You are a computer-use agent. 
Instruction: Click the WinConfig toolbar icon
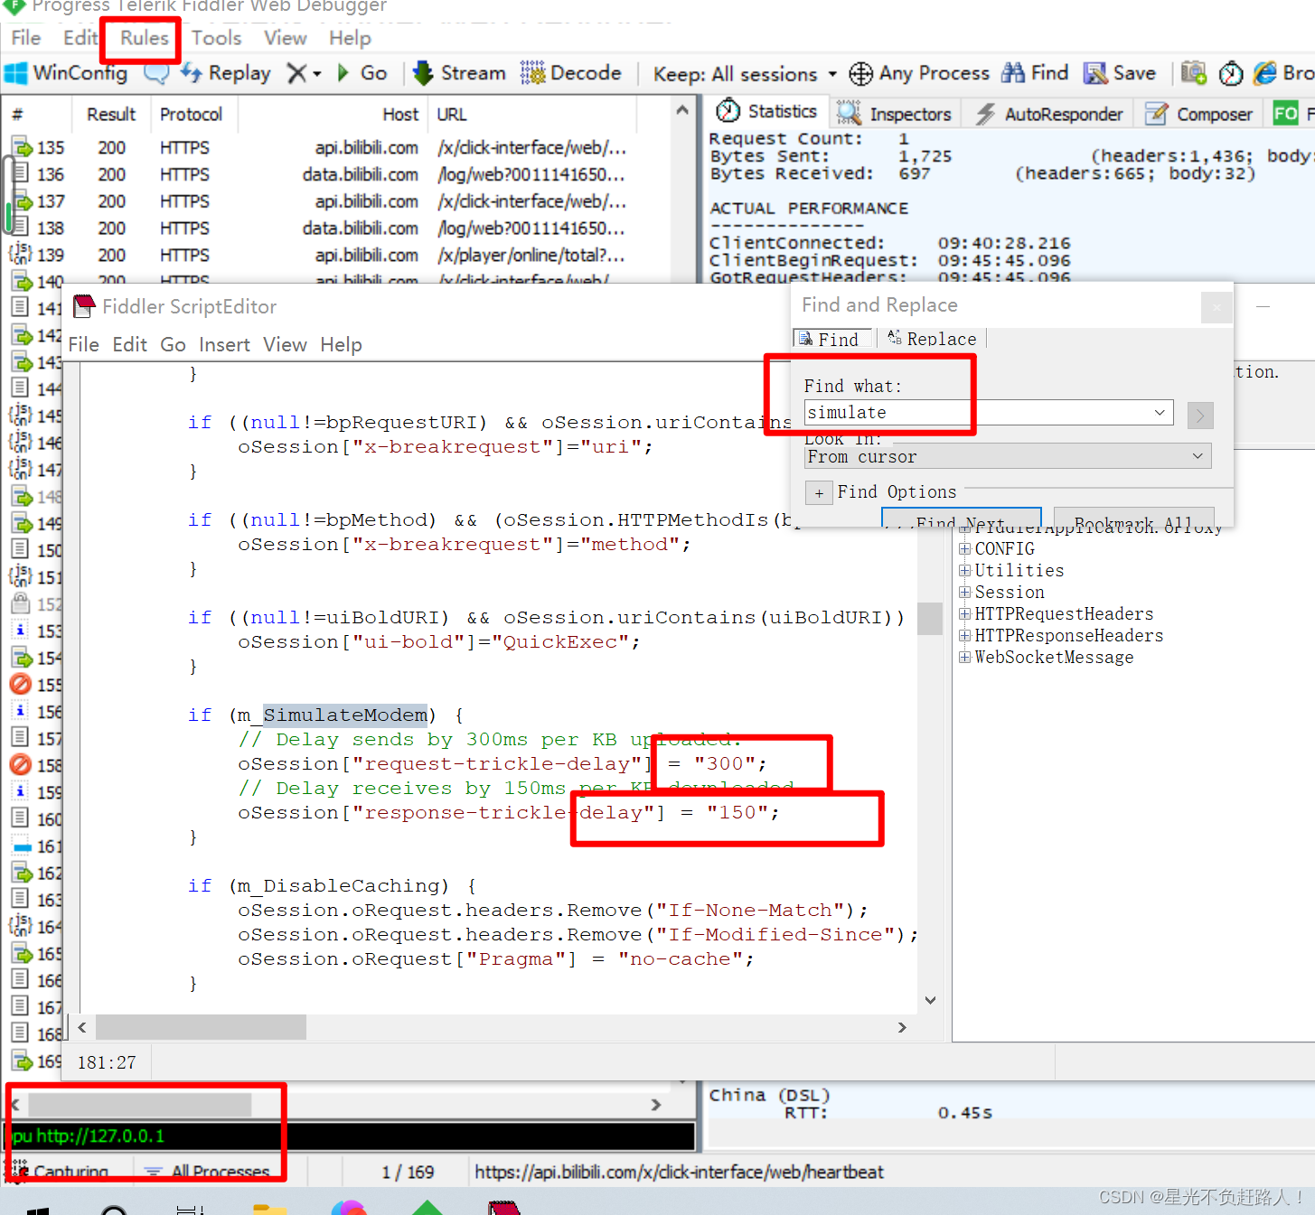click(15, 73)
